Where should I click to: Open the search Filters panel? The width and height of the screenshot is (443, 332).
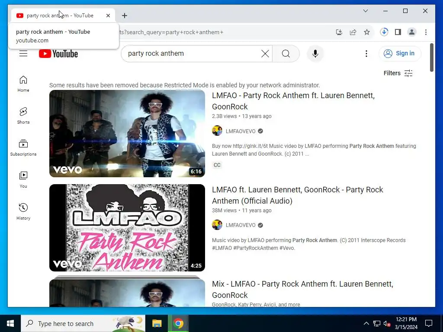pyautogui.click(x=398, y=73)
